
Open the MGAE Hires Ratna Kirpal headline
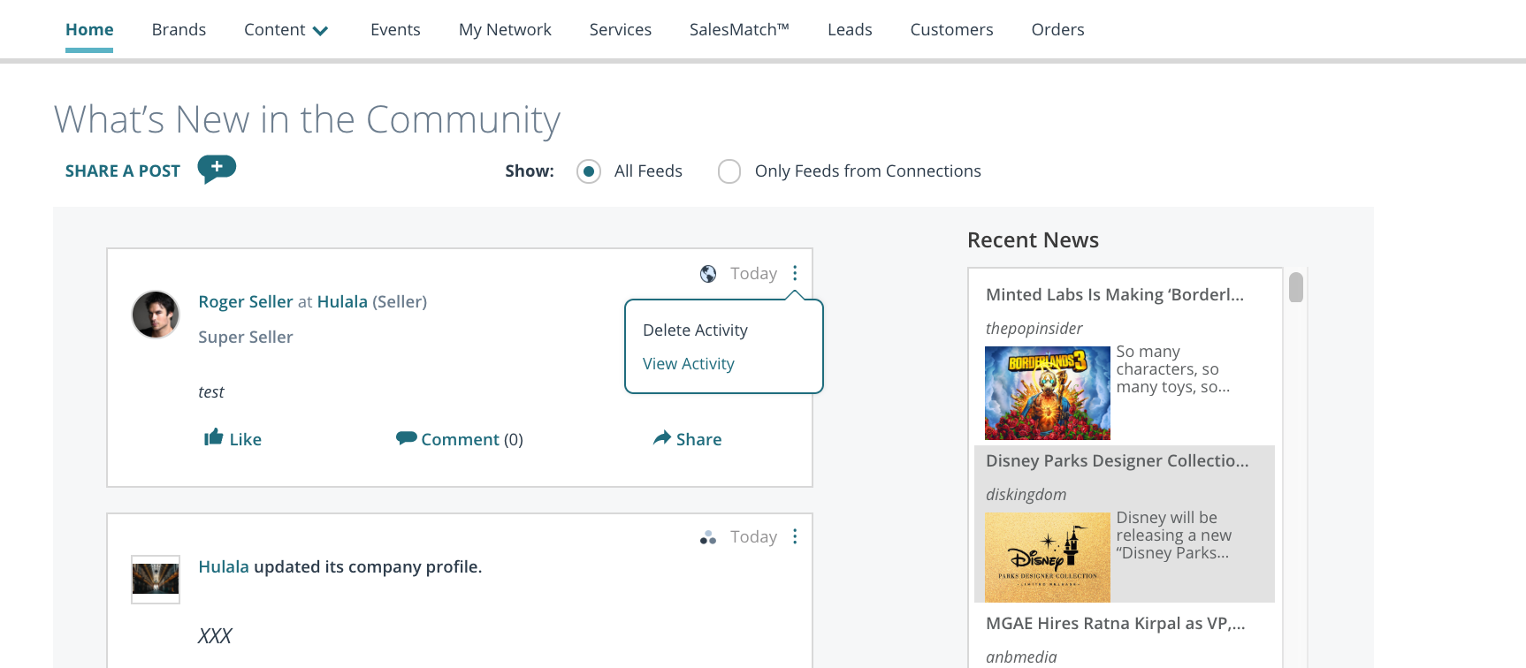click(x=1116, y=624)
